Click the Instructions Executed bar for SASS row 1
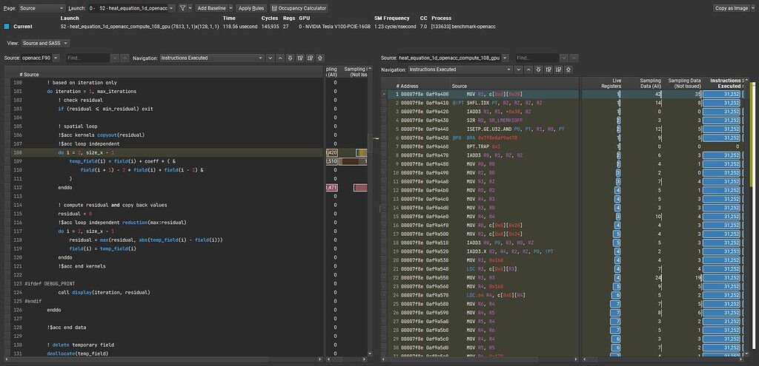 [721, 94]
